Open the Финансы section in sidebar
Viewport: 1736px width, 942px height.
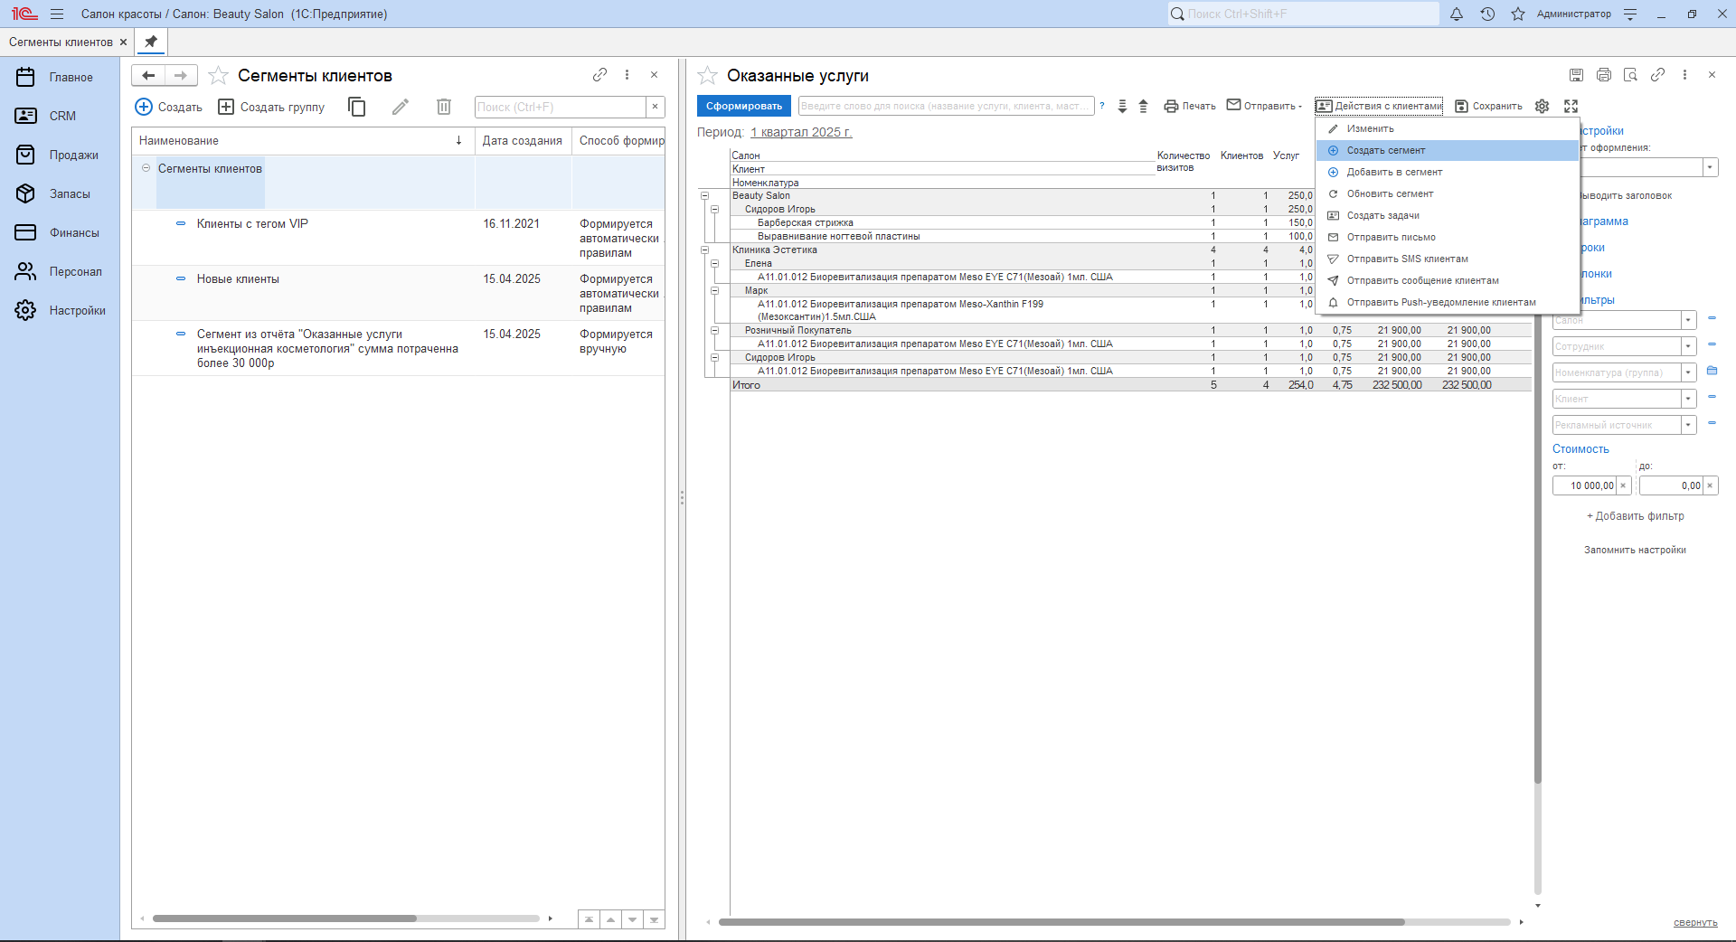pos(60,232)
